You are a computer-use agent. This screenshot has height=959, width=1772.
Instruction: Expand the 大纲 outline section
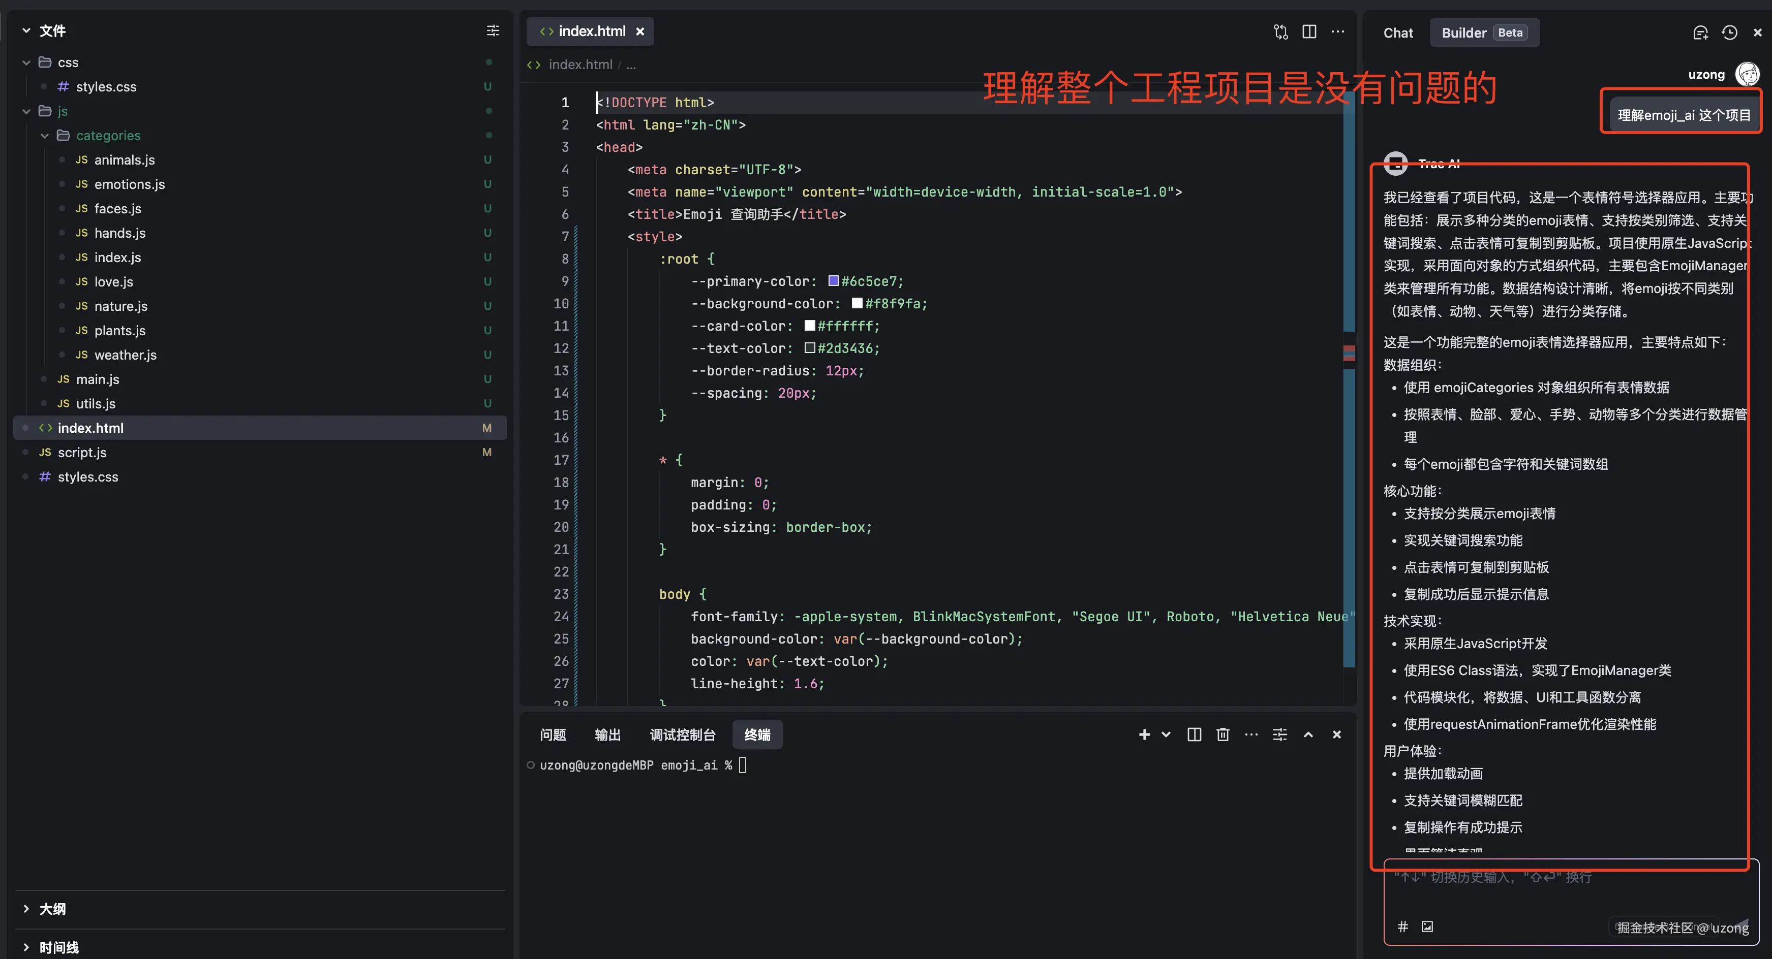coord(26,909)
